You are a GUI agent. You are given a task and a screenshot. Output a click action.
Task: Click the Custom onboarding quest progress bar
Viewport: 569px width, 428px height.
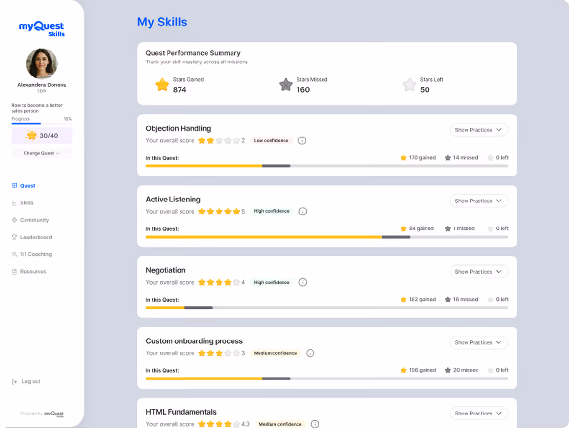click(x=327, y=379)
